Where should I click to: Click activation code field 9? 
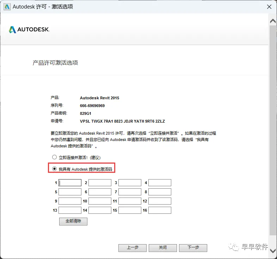point(70,201)
